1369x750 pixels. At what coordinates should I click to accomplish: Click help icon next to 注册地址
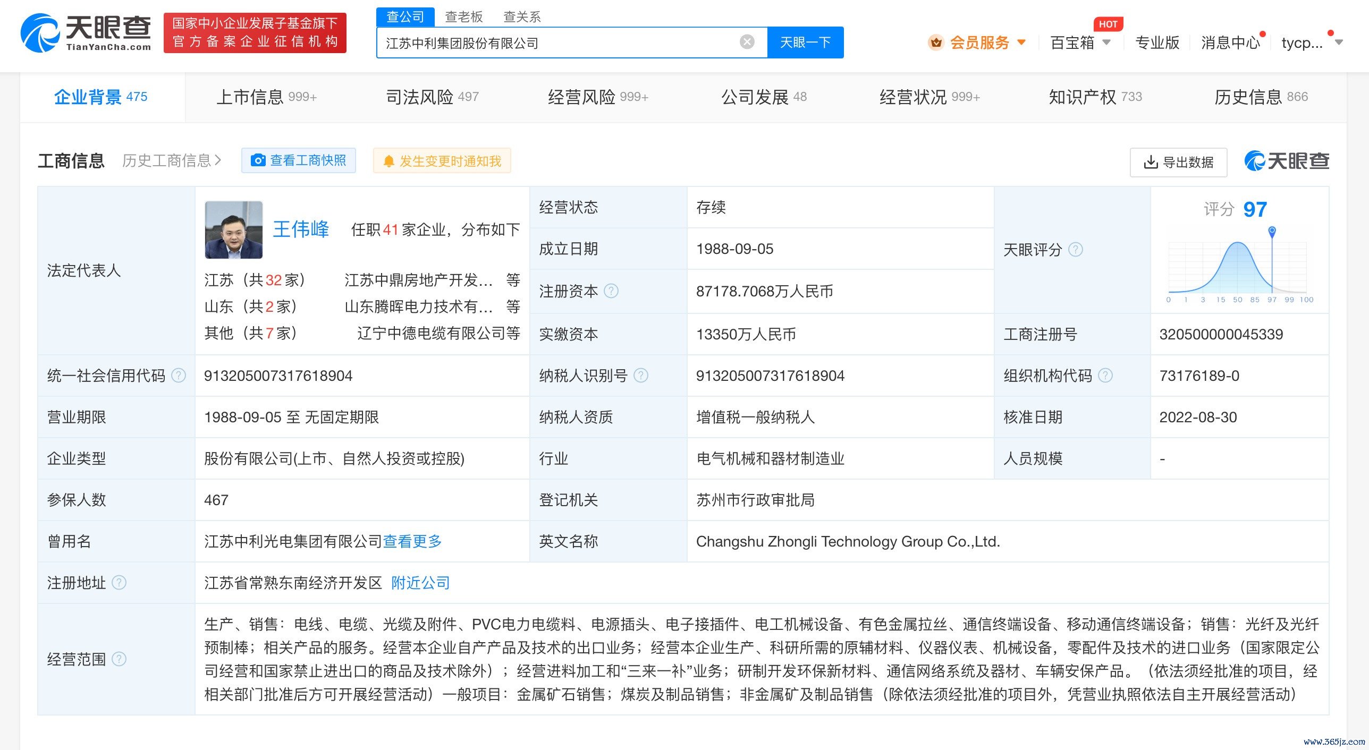[119, 583]
